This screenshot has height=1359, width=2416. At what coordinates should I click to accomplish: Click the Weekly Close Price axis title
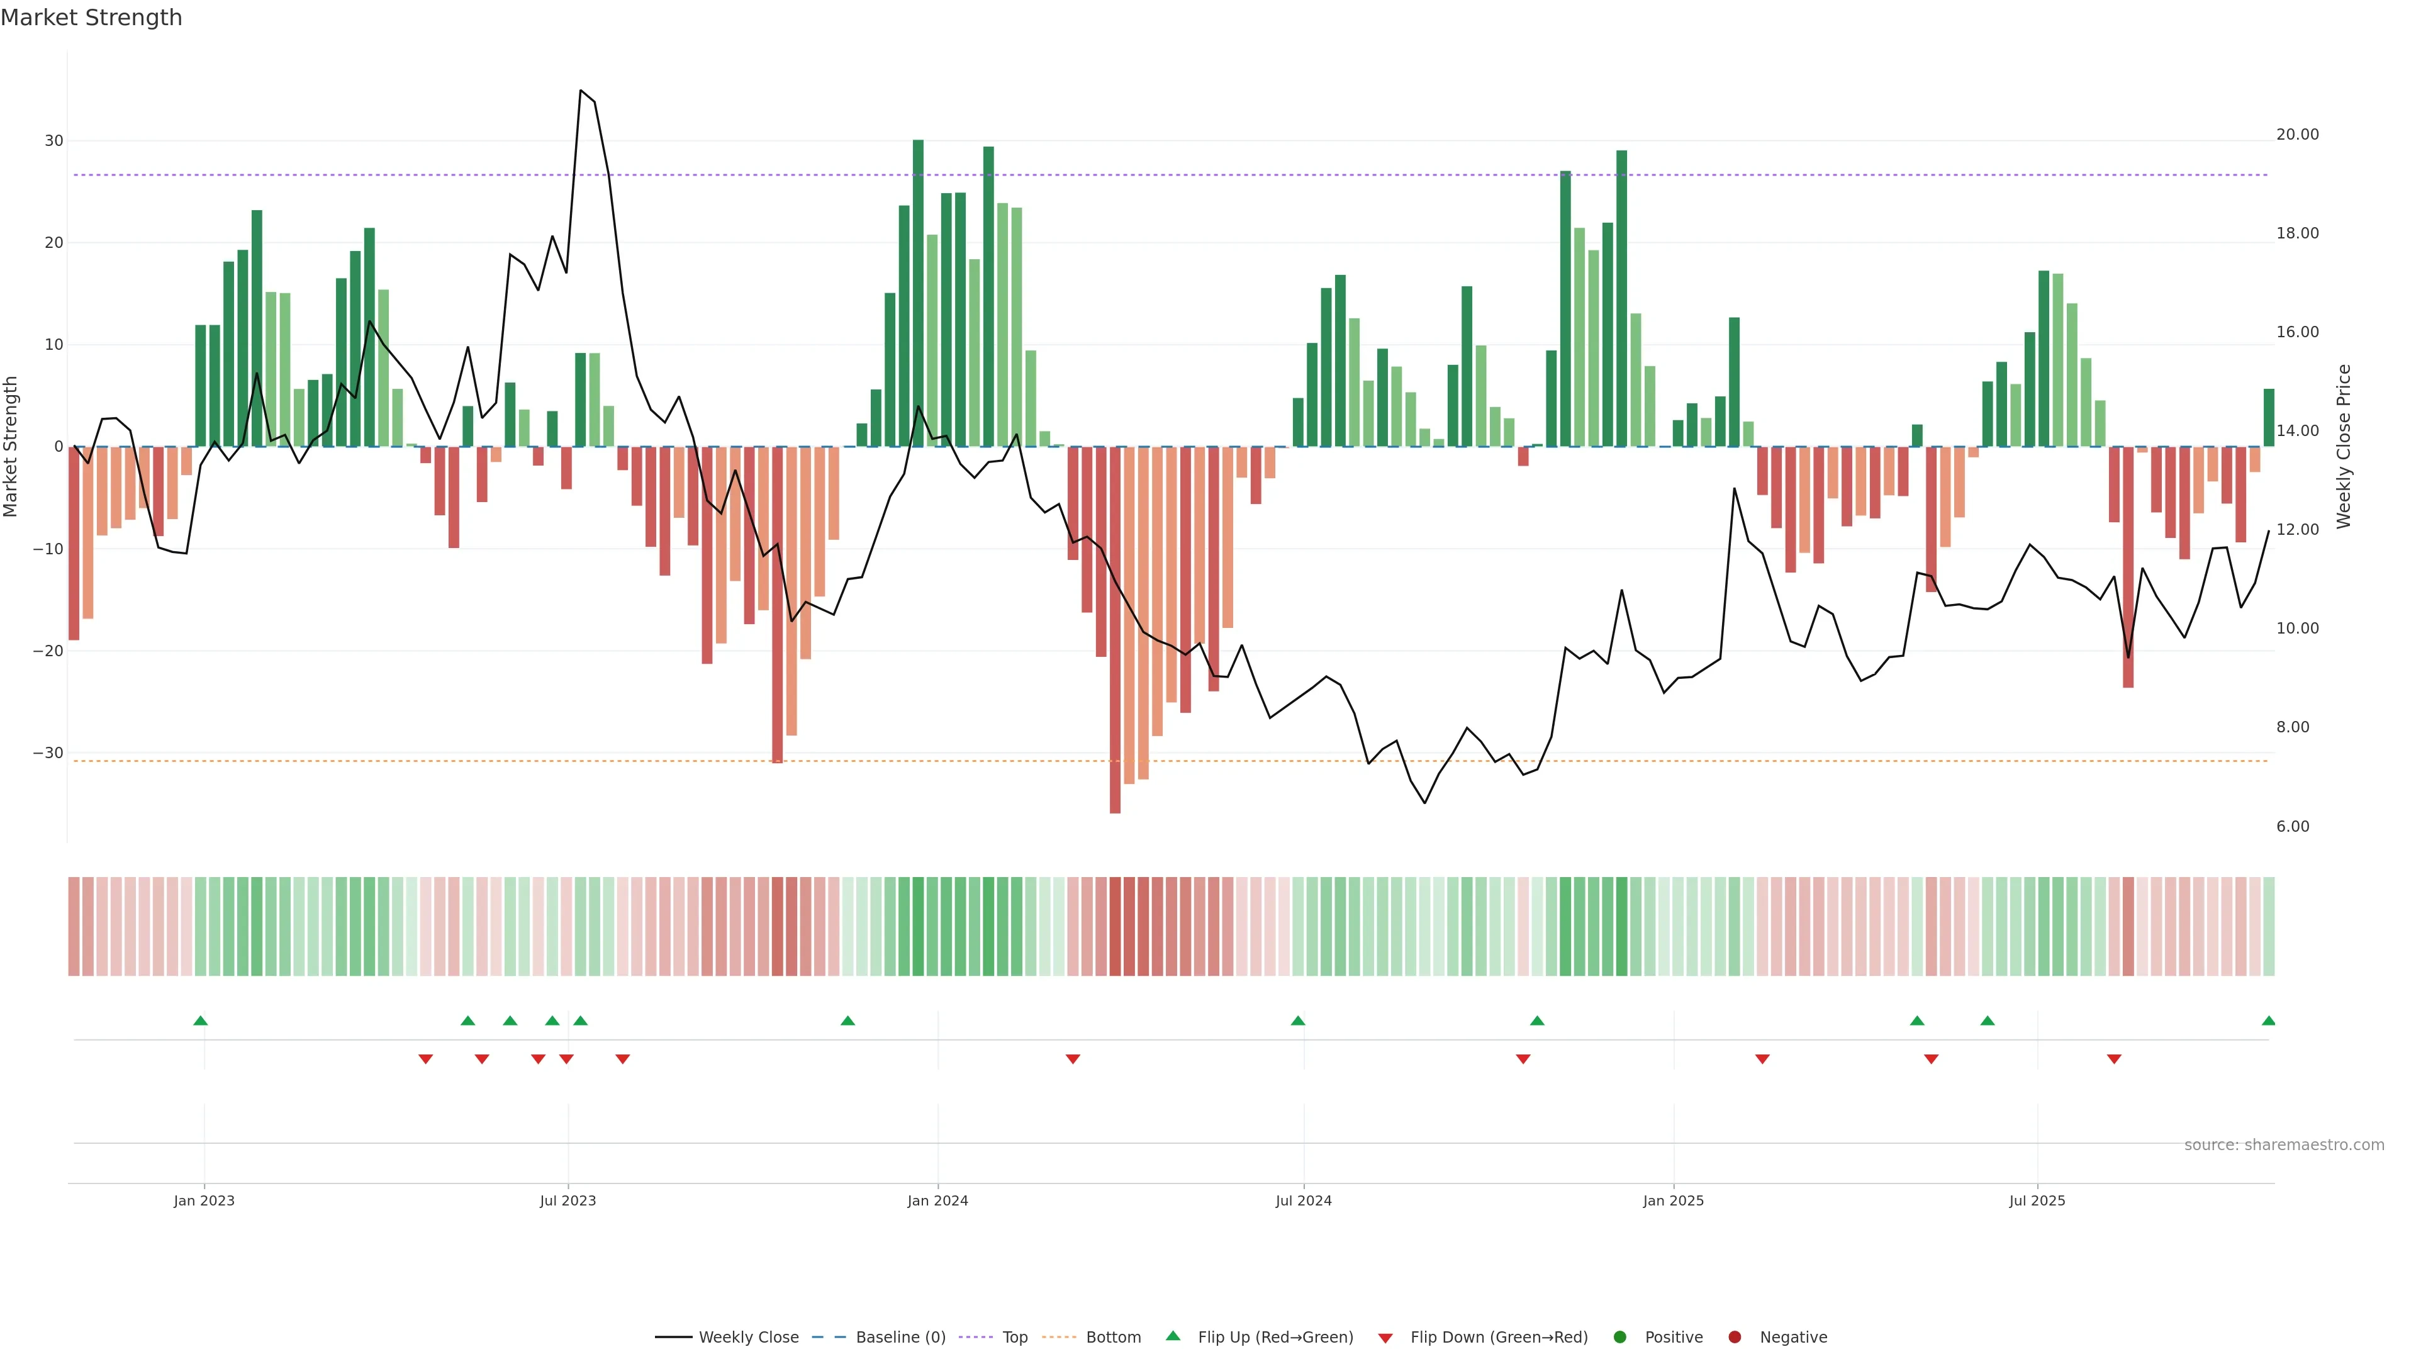coord(2344,447)
